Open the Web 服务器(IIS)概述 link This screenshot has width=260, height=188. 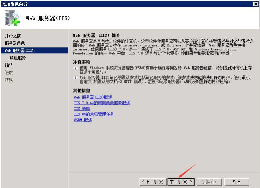click(93, 97)
